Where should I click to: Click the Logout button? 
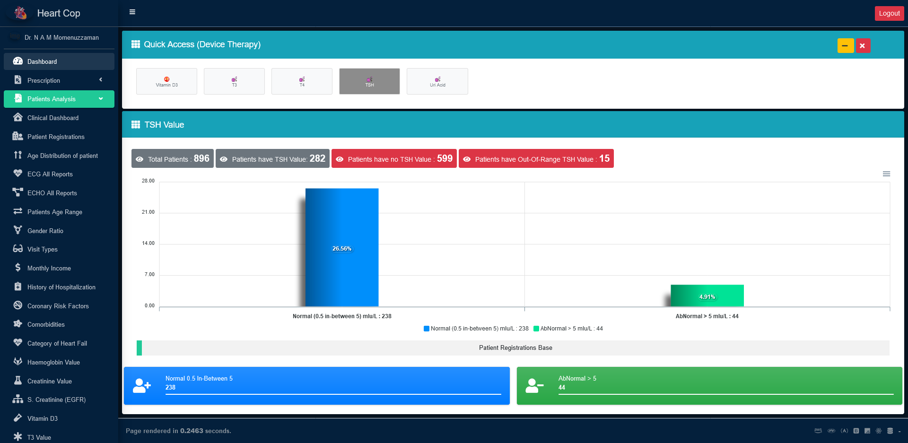889,13
